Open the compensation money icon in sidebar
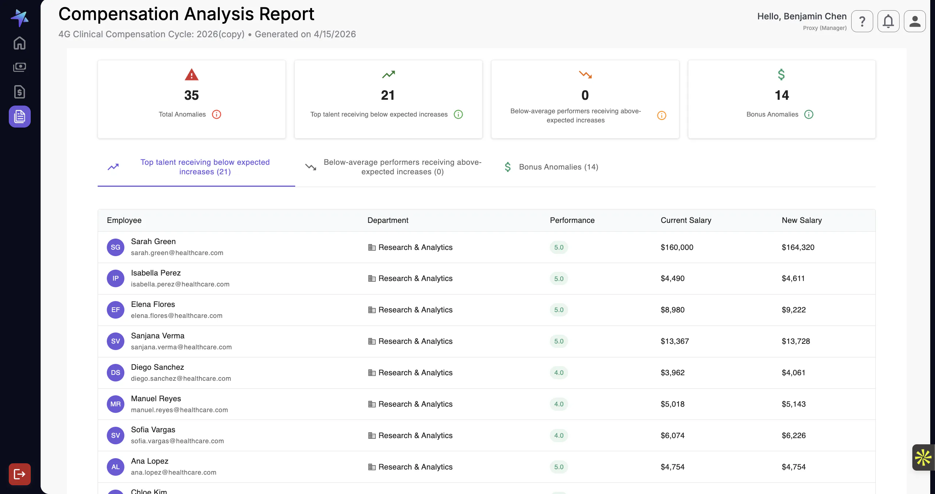The width and height of the screenshot is (935, 494). click(x=19, y=67)
